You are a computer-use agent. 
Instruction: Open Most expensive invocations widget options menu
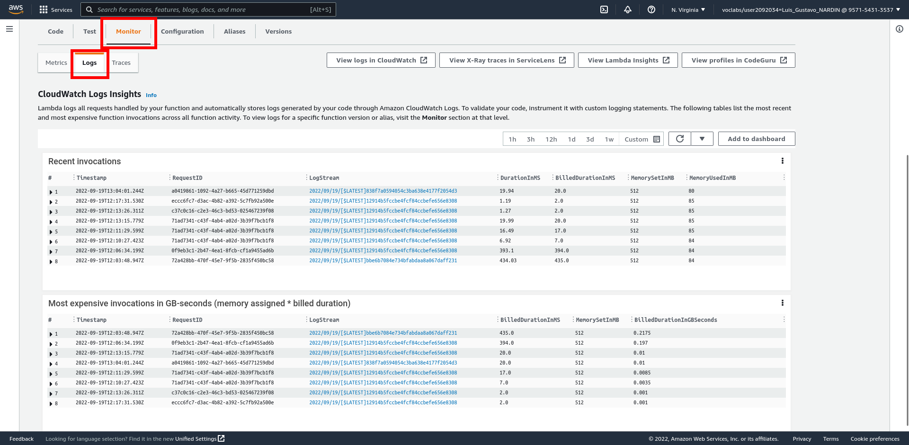[x=782, y=303]
